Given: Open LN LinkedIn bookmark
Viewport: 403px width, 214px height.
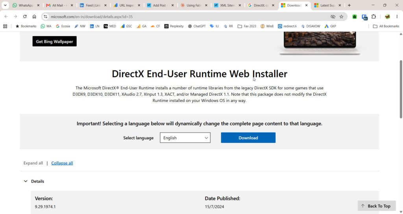Looking at the screenshot, I should [94, 26].
